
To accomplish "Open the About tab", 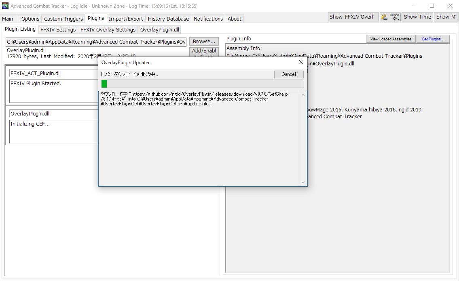I will tap(235, 19).
